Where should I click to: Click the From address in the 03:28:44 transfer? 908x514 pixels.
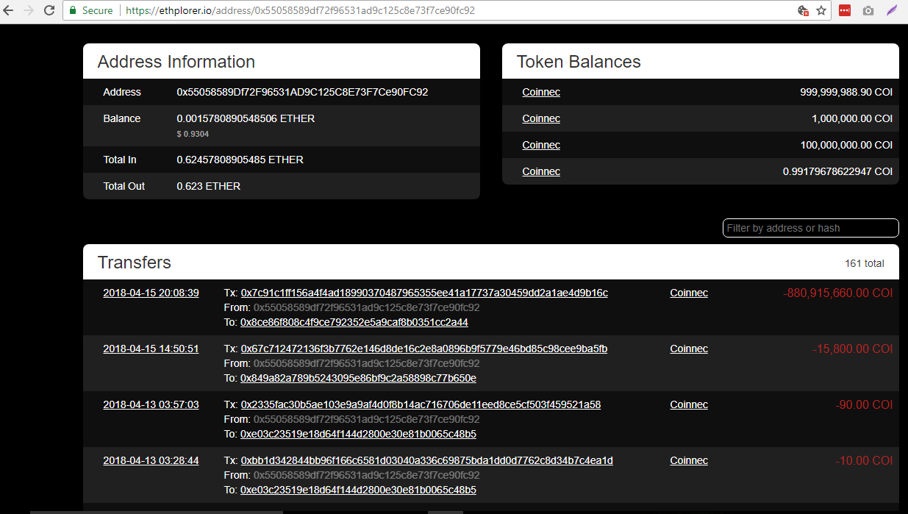coord(366,475)
